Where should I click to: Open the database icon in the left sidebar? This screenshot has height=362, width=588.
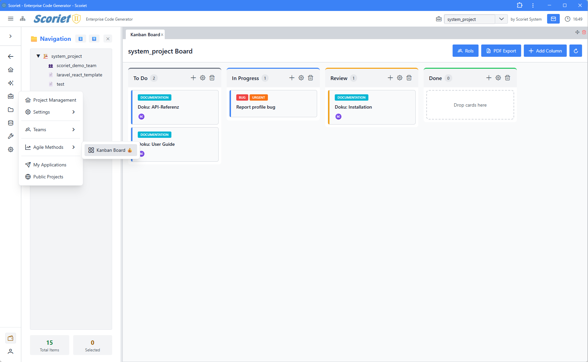pyautogui.click(x=10, y=123)
